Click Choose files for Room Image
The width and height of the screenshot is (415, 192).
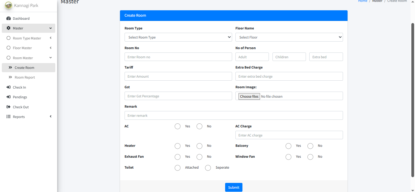coord(249,96)
